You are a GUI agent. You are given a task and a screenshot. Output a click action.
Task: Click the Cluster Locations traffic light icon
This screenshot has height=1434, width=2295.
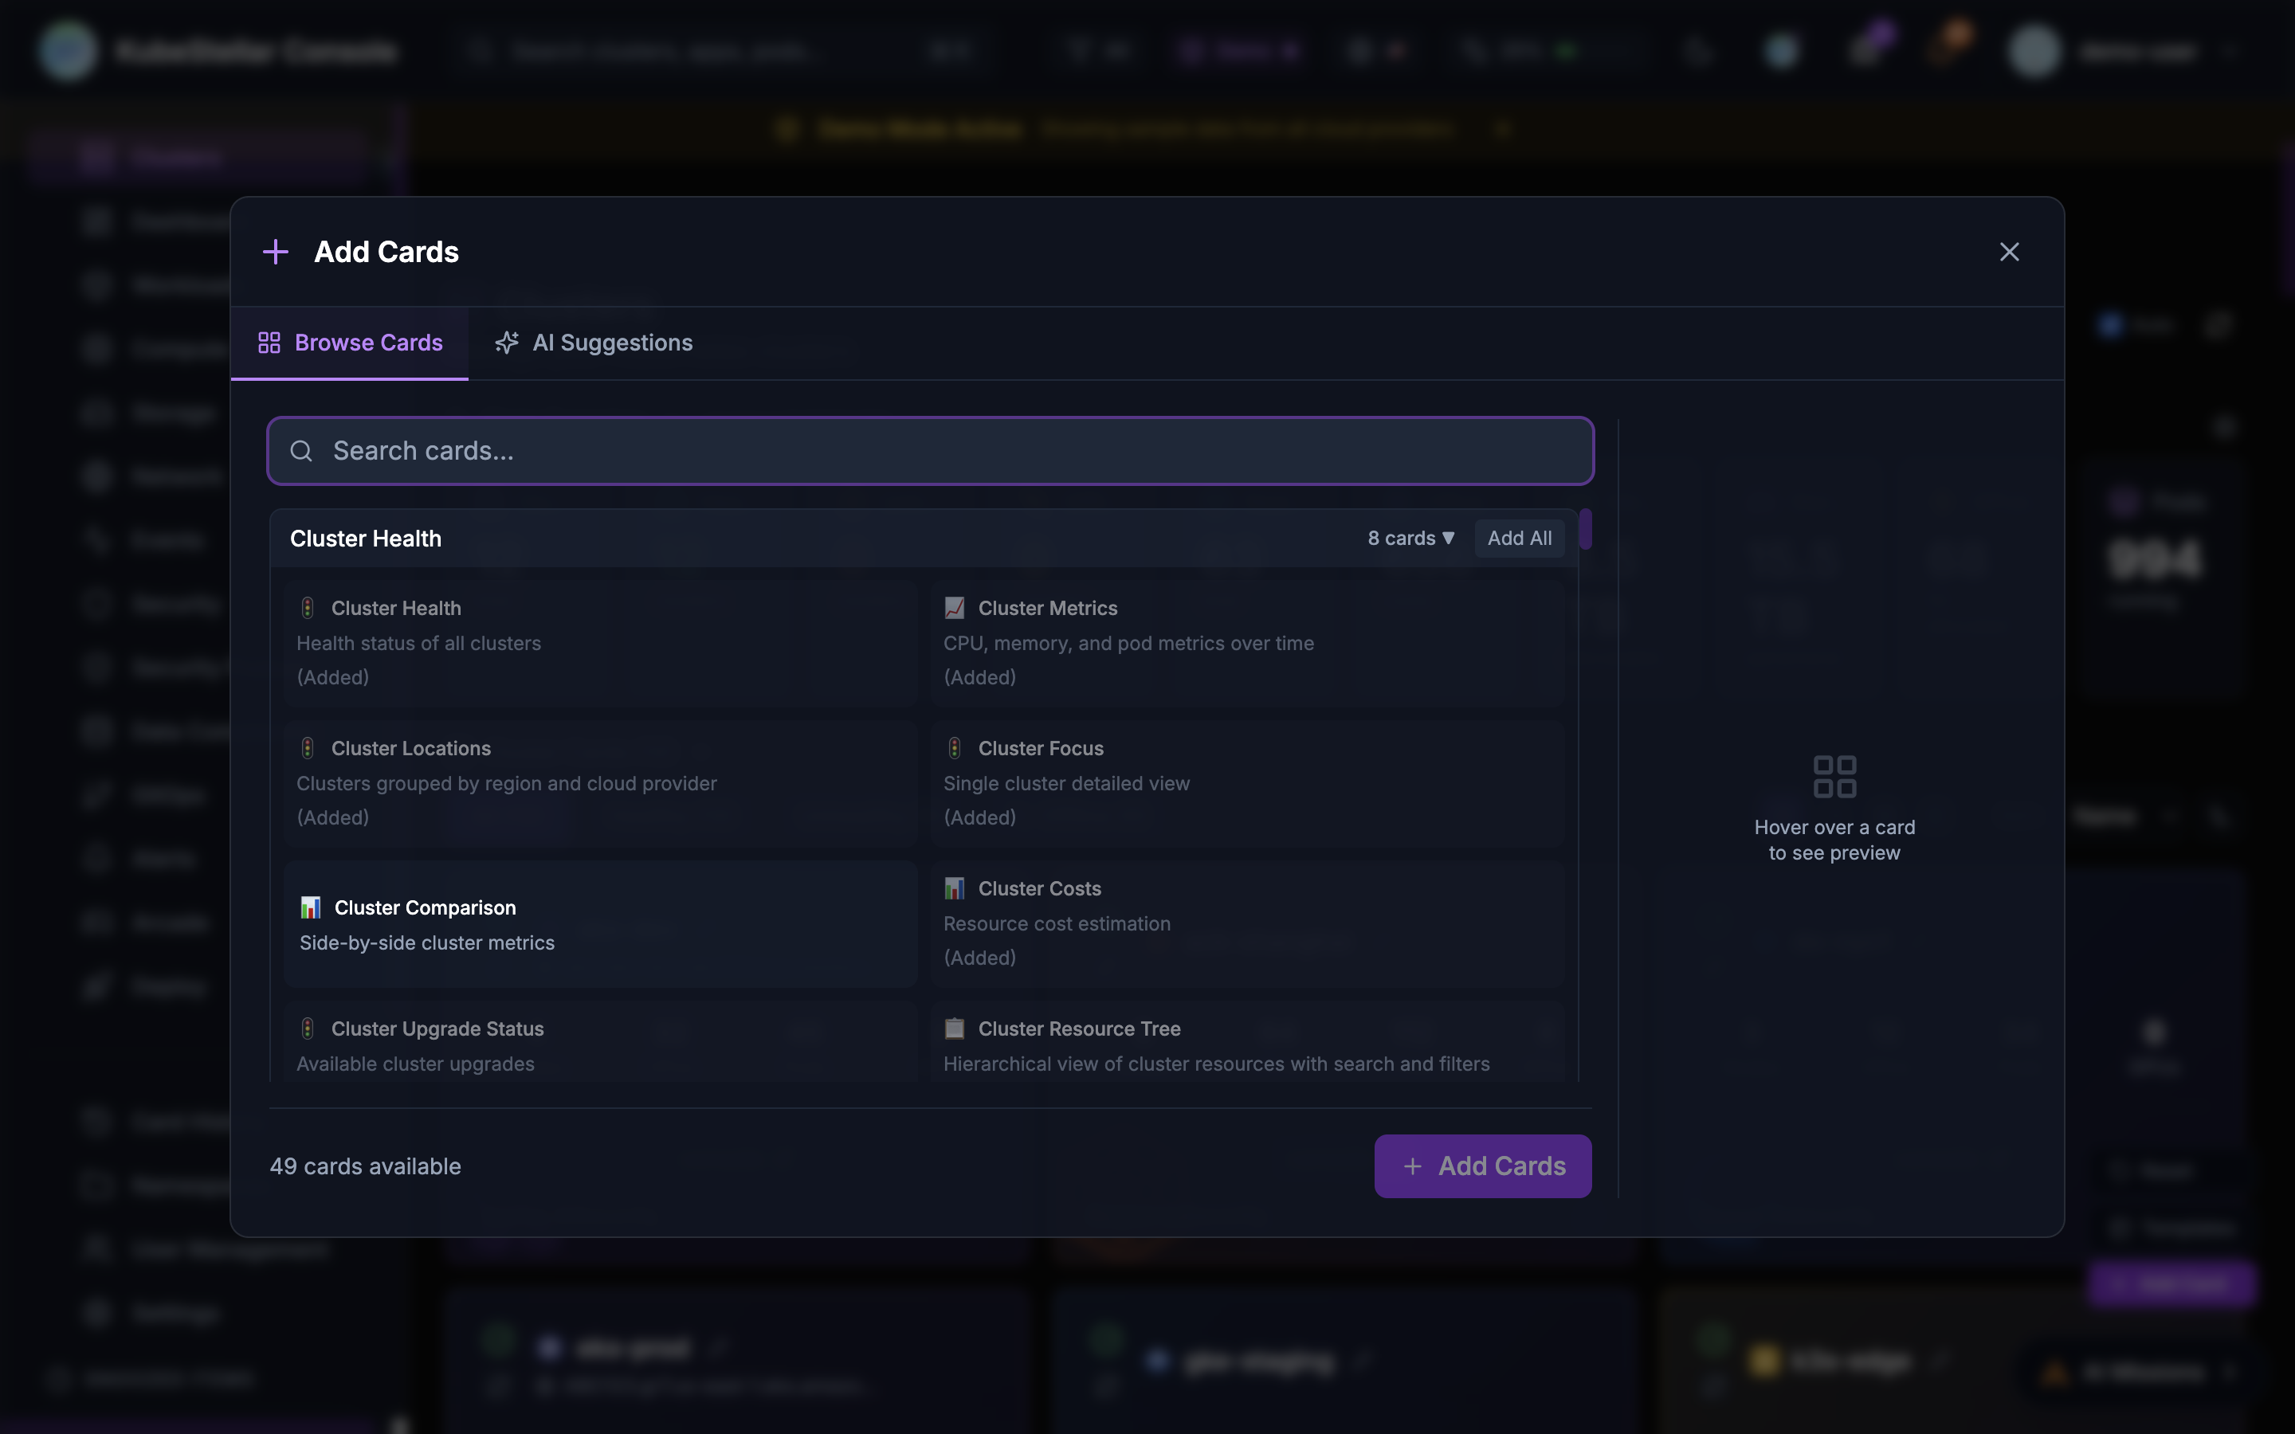tap(308, 748)
